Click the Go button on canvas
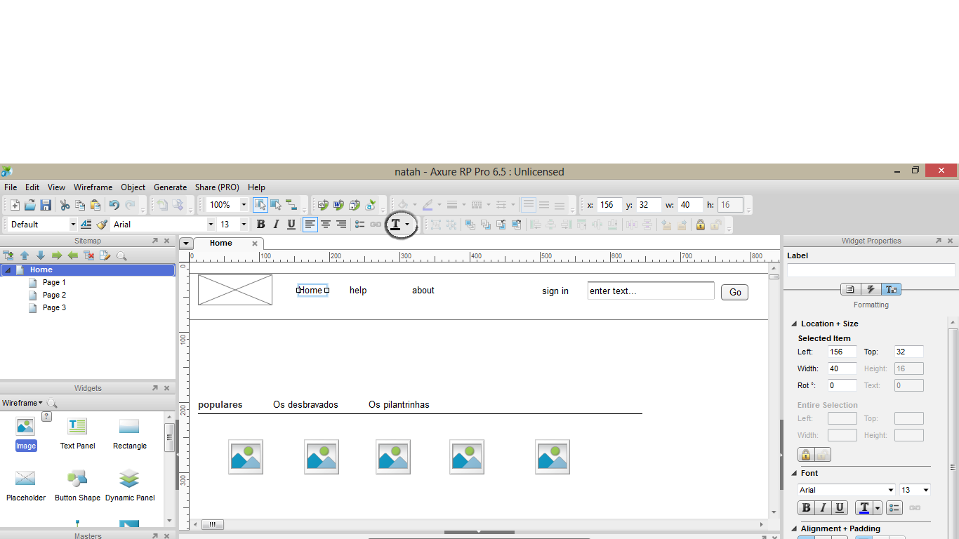The image size is (959, 539). tap(734, 292)
